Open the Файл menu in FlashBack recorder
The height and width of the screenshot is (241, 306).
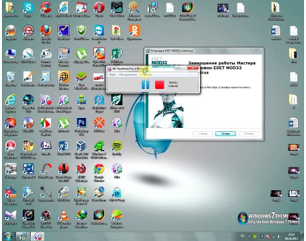click(113, 74)
